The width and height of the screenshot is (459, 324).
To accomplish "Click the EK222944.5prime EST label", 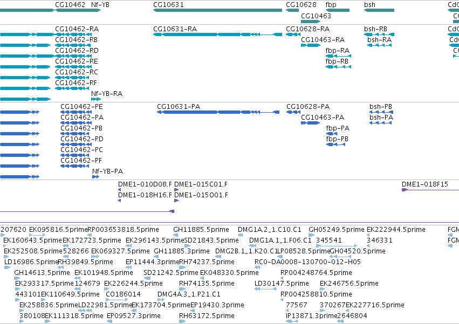I will 396,230.
